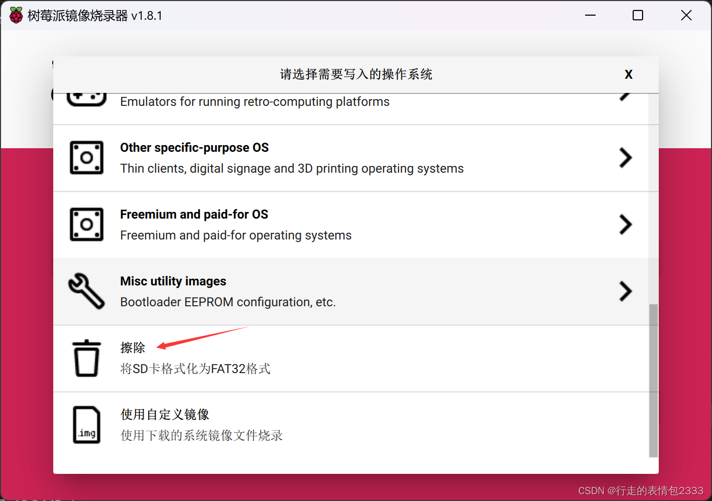This screenshot has width=712, height=501.
Task: Expand the Other specific-purpose OS chevron
Action: [x=625, y=158]
